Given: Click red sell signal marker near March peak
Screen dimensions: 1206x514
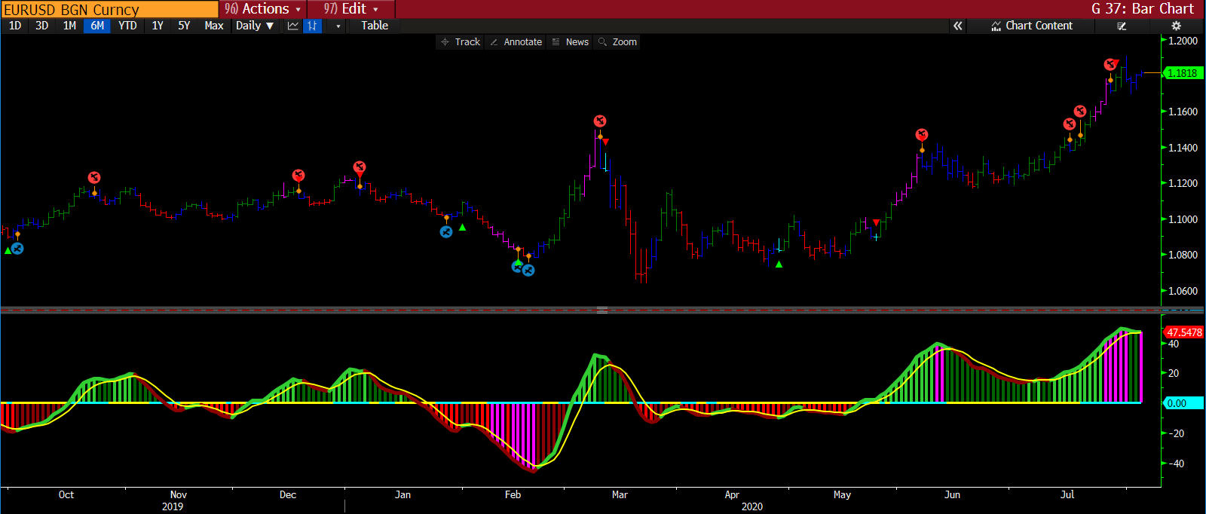Looking at the screenshot, I should pos(600,121).
